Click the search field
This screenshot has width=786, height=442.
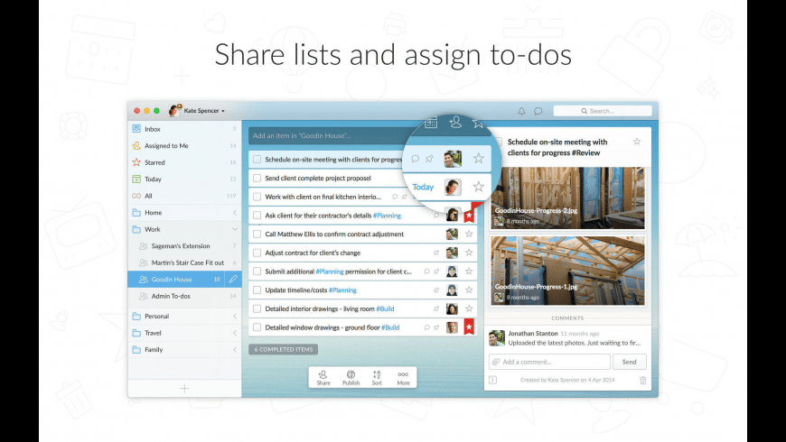pos(603,111)
